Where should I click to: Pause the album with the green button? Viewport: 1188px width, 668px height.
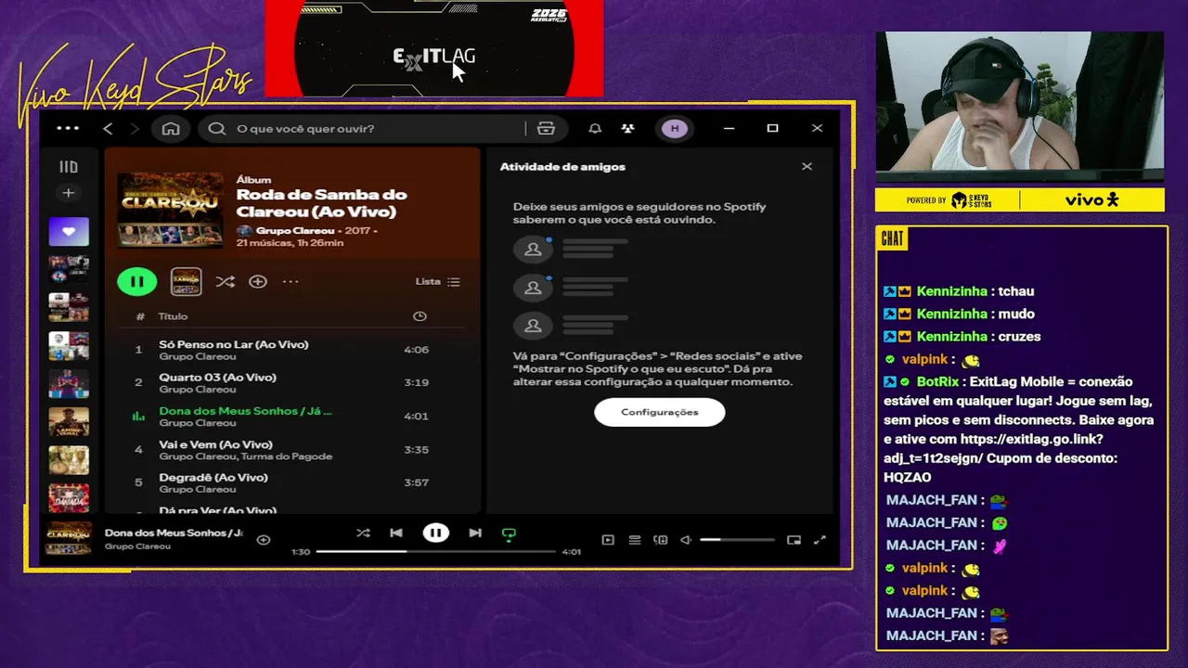click(137, 281)
